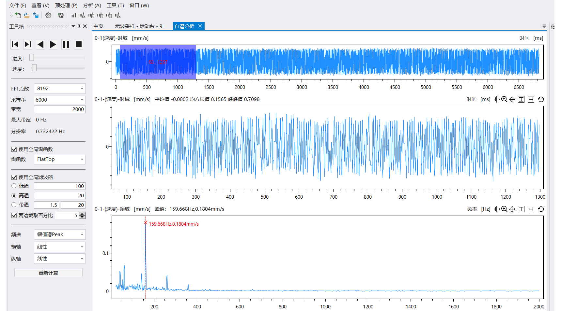Pin the 工具箱 panel

click(79, 26)
